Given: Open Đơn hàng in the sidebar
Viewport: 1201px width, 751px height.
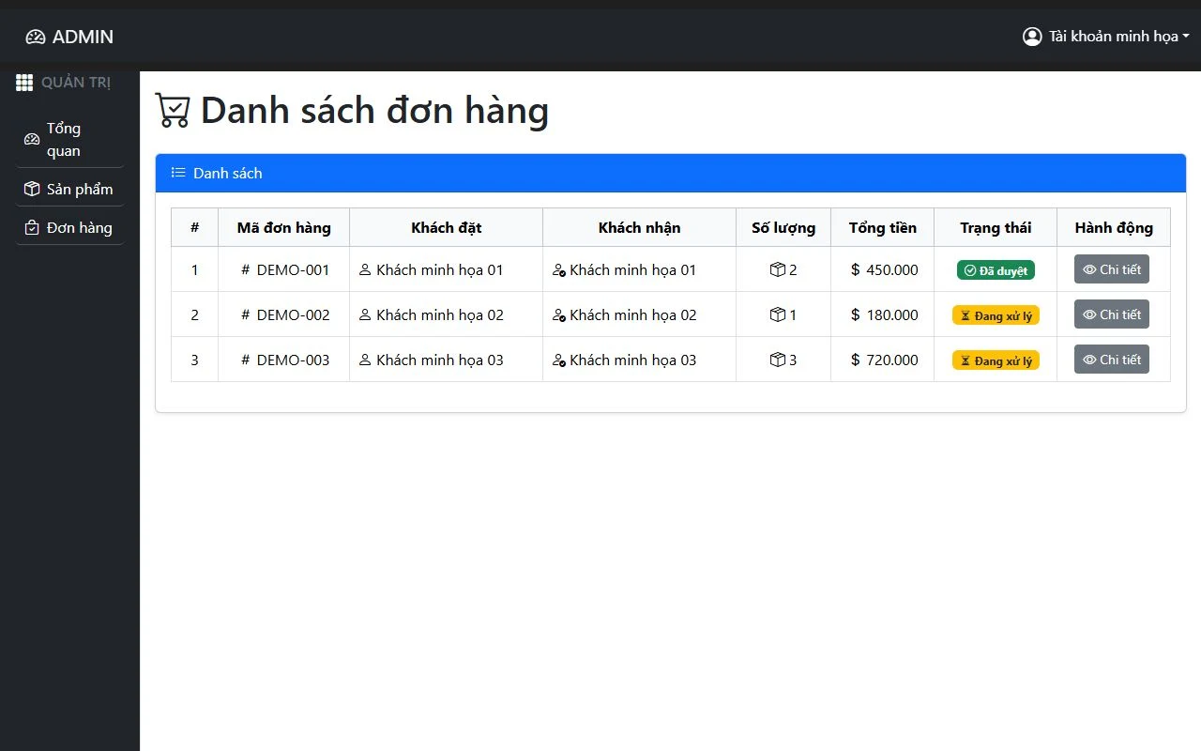Looking at the screenshot, I should (69, 227).
